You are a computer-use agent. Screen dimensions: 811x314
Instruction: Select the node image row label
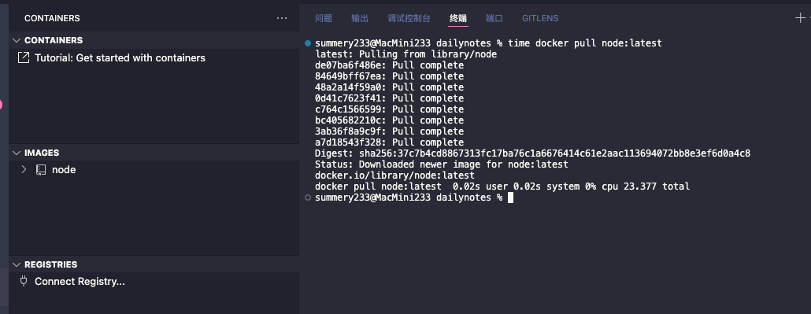(x=64, y=170)
